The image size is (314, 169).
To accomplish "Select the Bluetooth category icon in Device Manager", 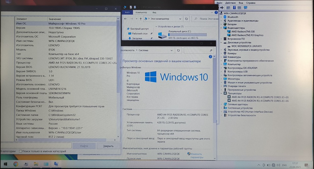I will coord(225,17).
